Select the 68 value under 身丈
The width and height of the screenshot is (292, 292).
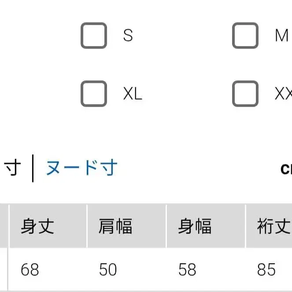click(30, 269)
